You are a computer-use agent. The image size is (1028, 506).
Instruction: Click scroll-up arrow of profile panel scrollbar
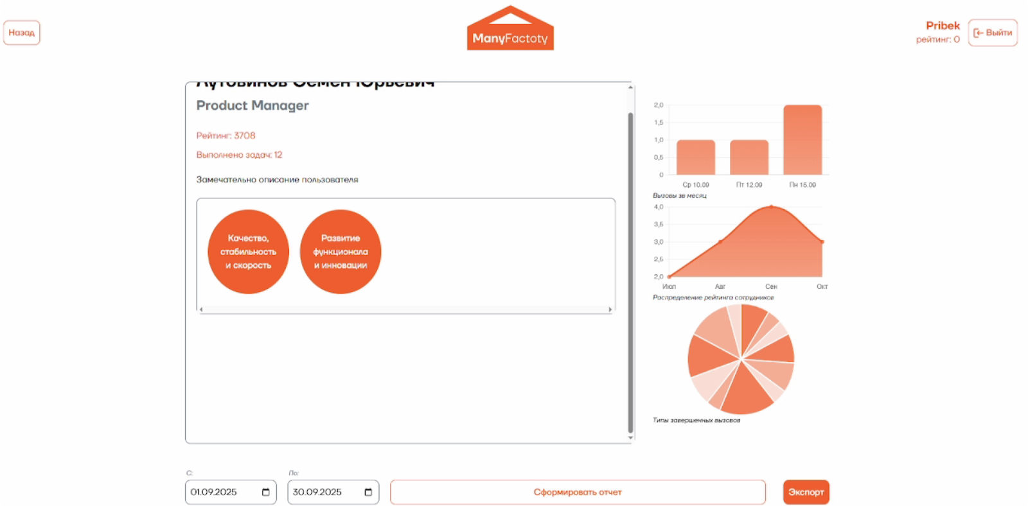pyautogui.click(x=630, y=87)
